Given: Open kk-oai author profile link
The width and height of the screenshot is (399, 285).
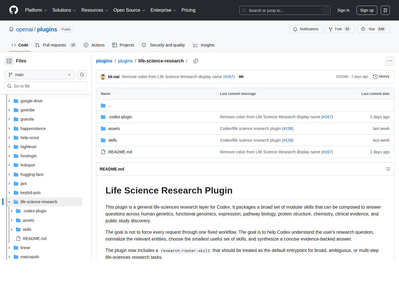Looking at the screenshot, I should tap(114, 77).
